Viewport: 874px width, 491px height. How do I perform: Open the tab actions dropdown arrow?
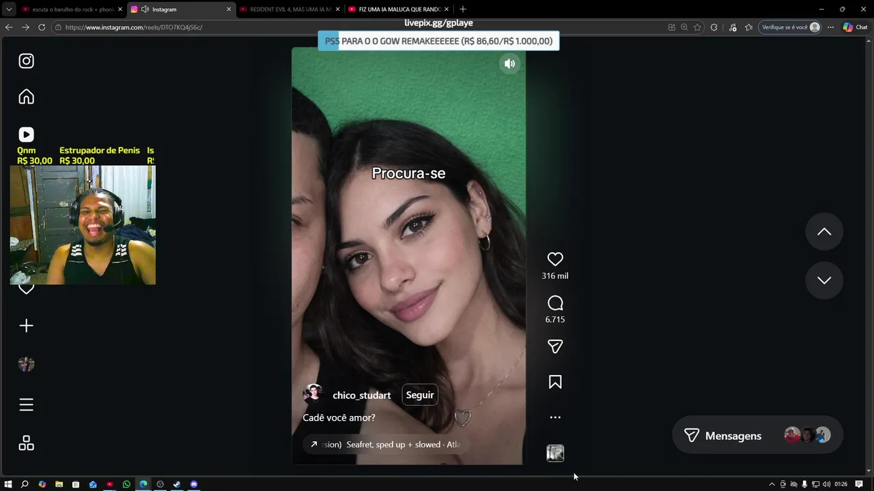pos(8,9)
